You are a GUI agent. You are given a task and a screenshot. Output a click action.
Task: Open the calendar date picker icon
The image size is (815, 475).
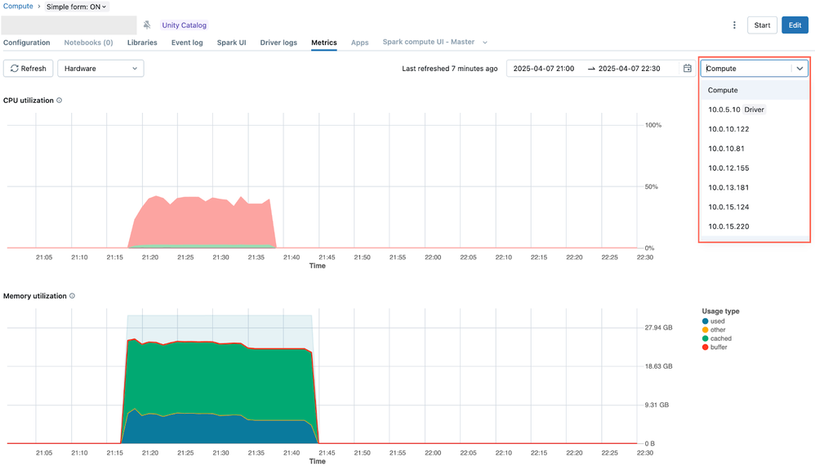click(x=688, y=69)
